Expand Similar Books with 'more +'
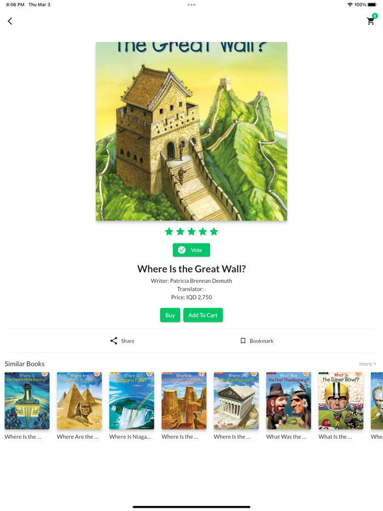383x511 pixels. point(368,364)
